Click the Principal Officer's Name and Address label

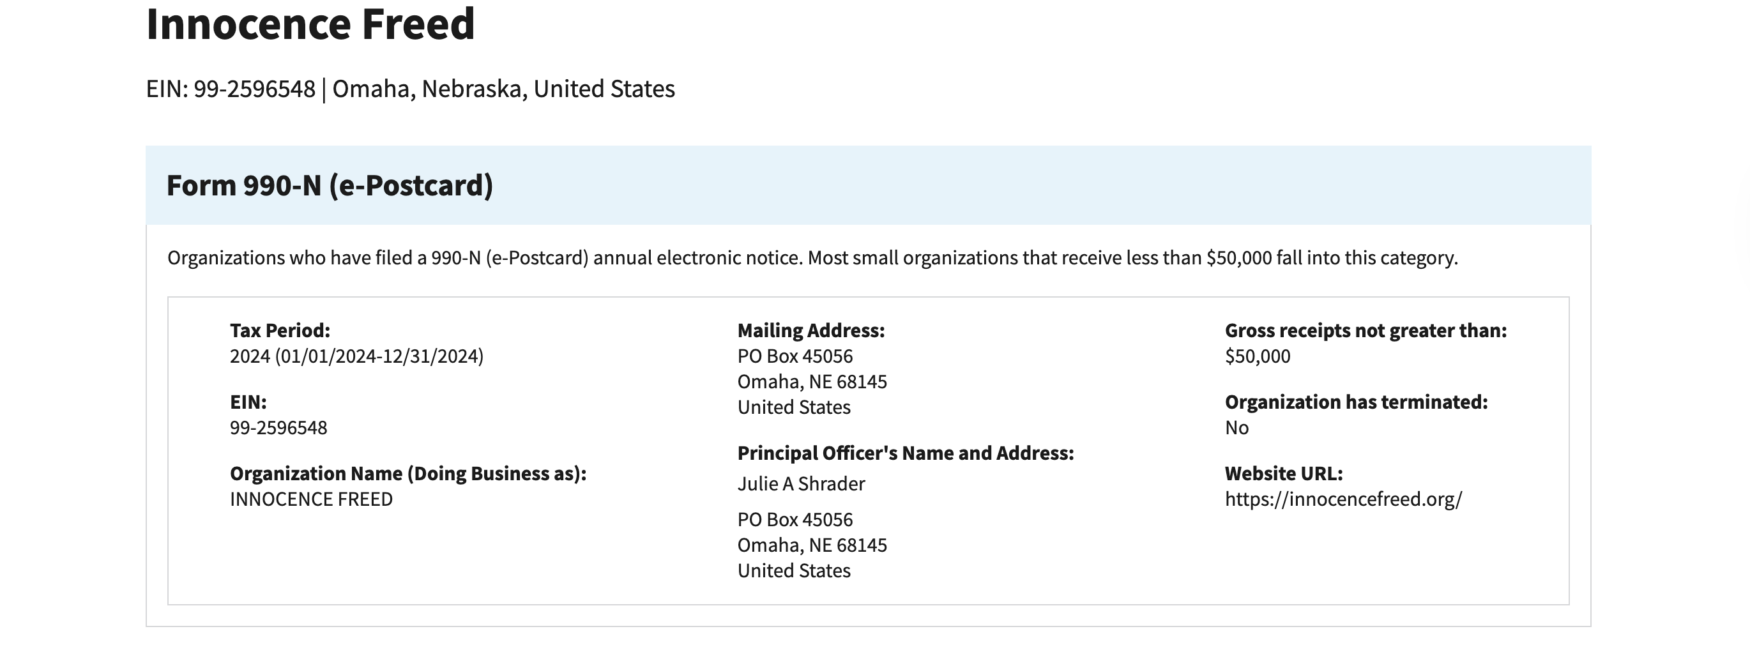pyautogui.click(x=906, y=453)
